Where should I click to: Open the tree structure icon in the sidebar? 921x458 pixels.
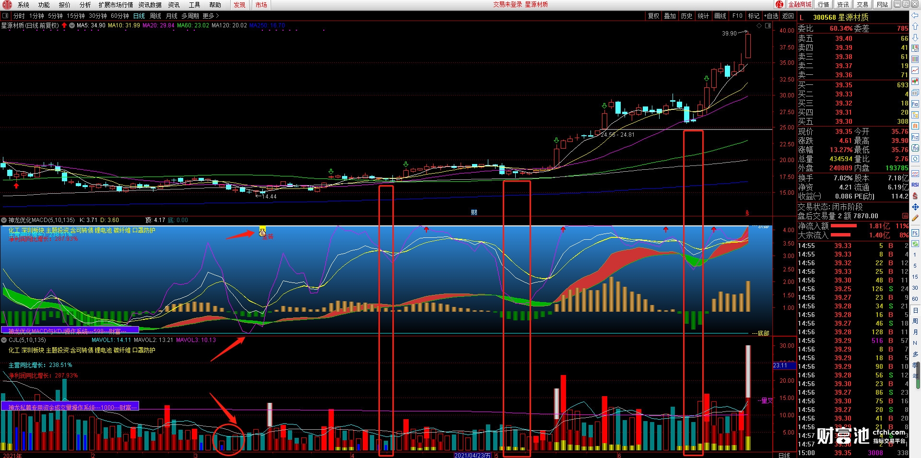pyautogui.click(x=915, y=115)
